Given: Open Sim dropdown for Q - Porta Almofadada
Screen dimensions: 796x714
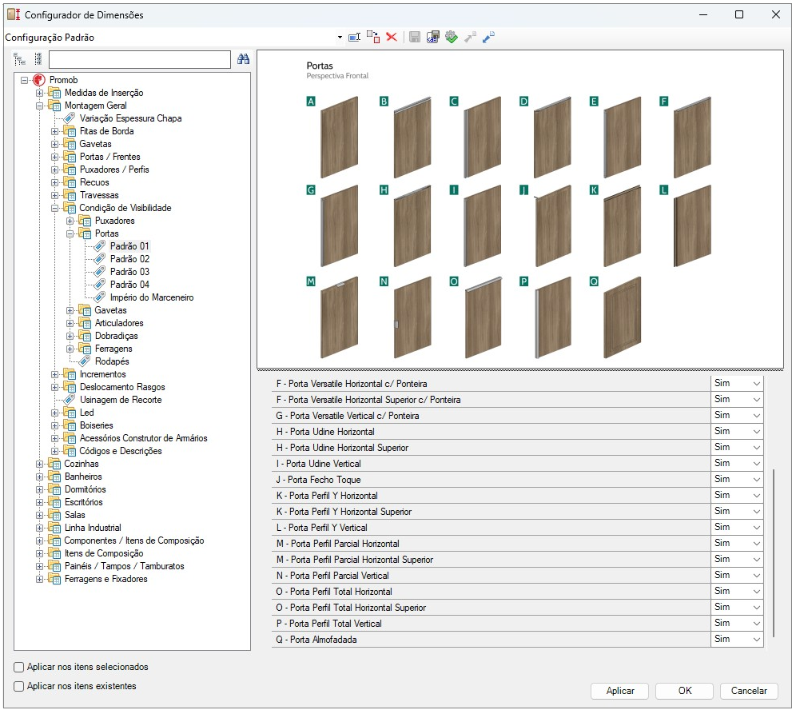Looking at the screenshot, I should pyautogui.click(x=756, y=640).
